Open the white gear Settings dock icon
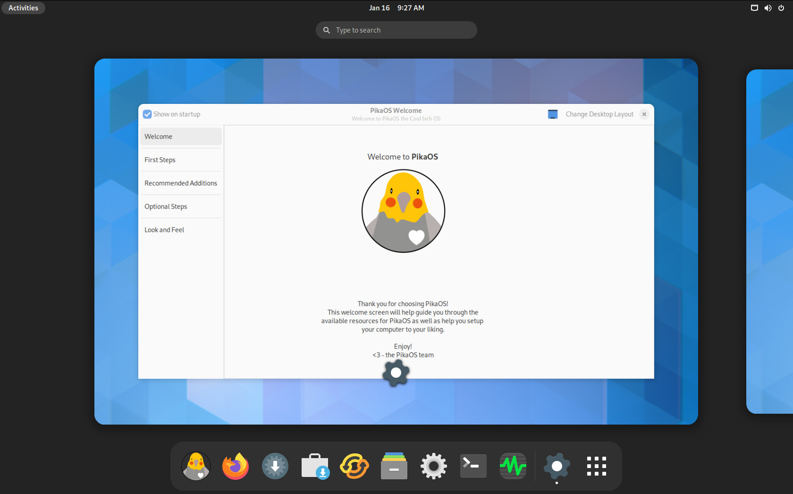793x494 pixels. (434, 466)
